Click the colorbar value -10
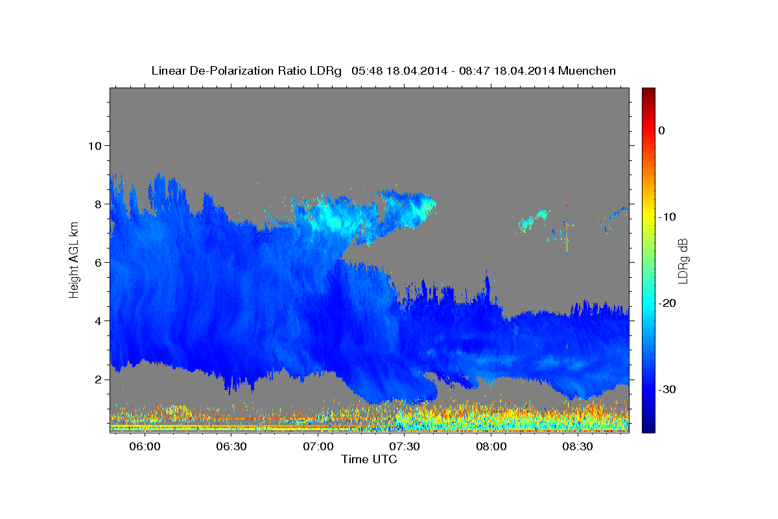778x519 pixels. (667, 217)
